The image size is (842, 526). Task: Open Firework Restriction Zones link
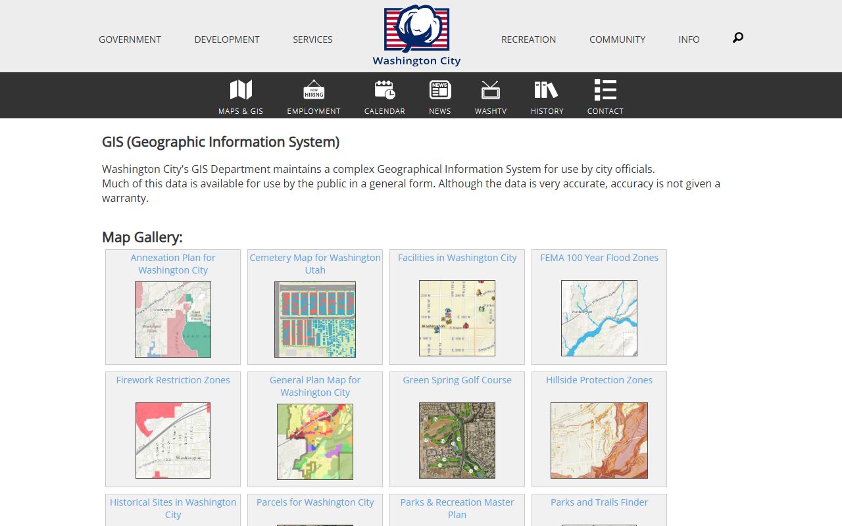coord(173,380)
